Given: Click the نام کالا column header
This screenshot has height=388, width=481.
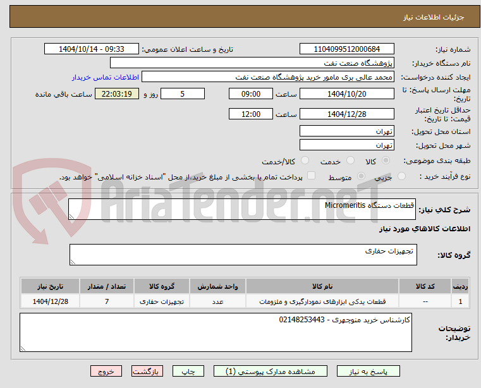Looking at the screenshot, I should pyautogui.click(x=322, y=286).
